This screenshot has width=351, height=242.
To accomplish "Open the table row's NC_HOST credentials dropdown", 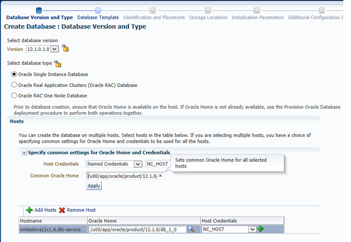I will (x=252, y=229).
